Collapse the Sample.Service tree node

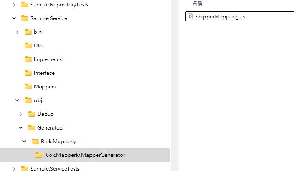pyautogui.click(x=14, y=18)
